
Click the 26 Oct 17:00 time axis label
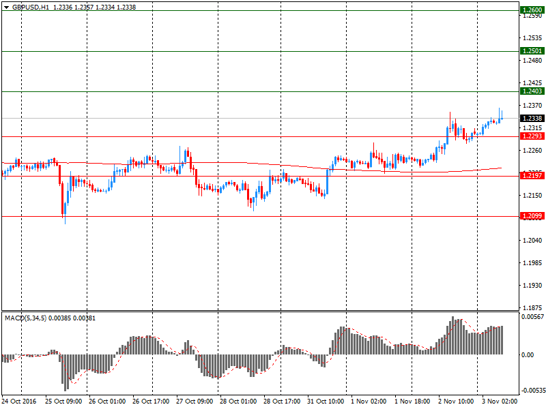pos(151,402)
